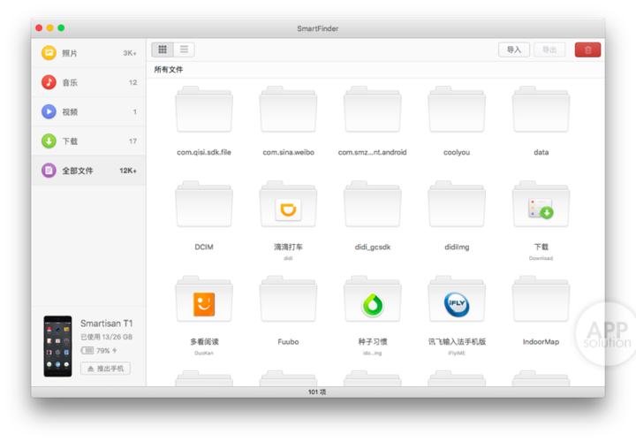Show the 下载 downloads category
The width and height of the screenshot is (636, 442).
[x=88, y=141]
